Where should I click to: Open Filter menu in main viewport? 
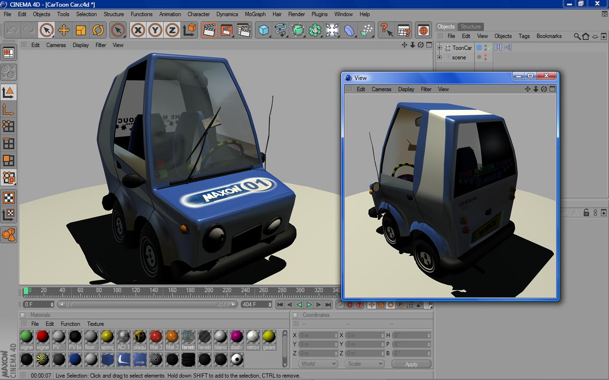tap(101, 45)
